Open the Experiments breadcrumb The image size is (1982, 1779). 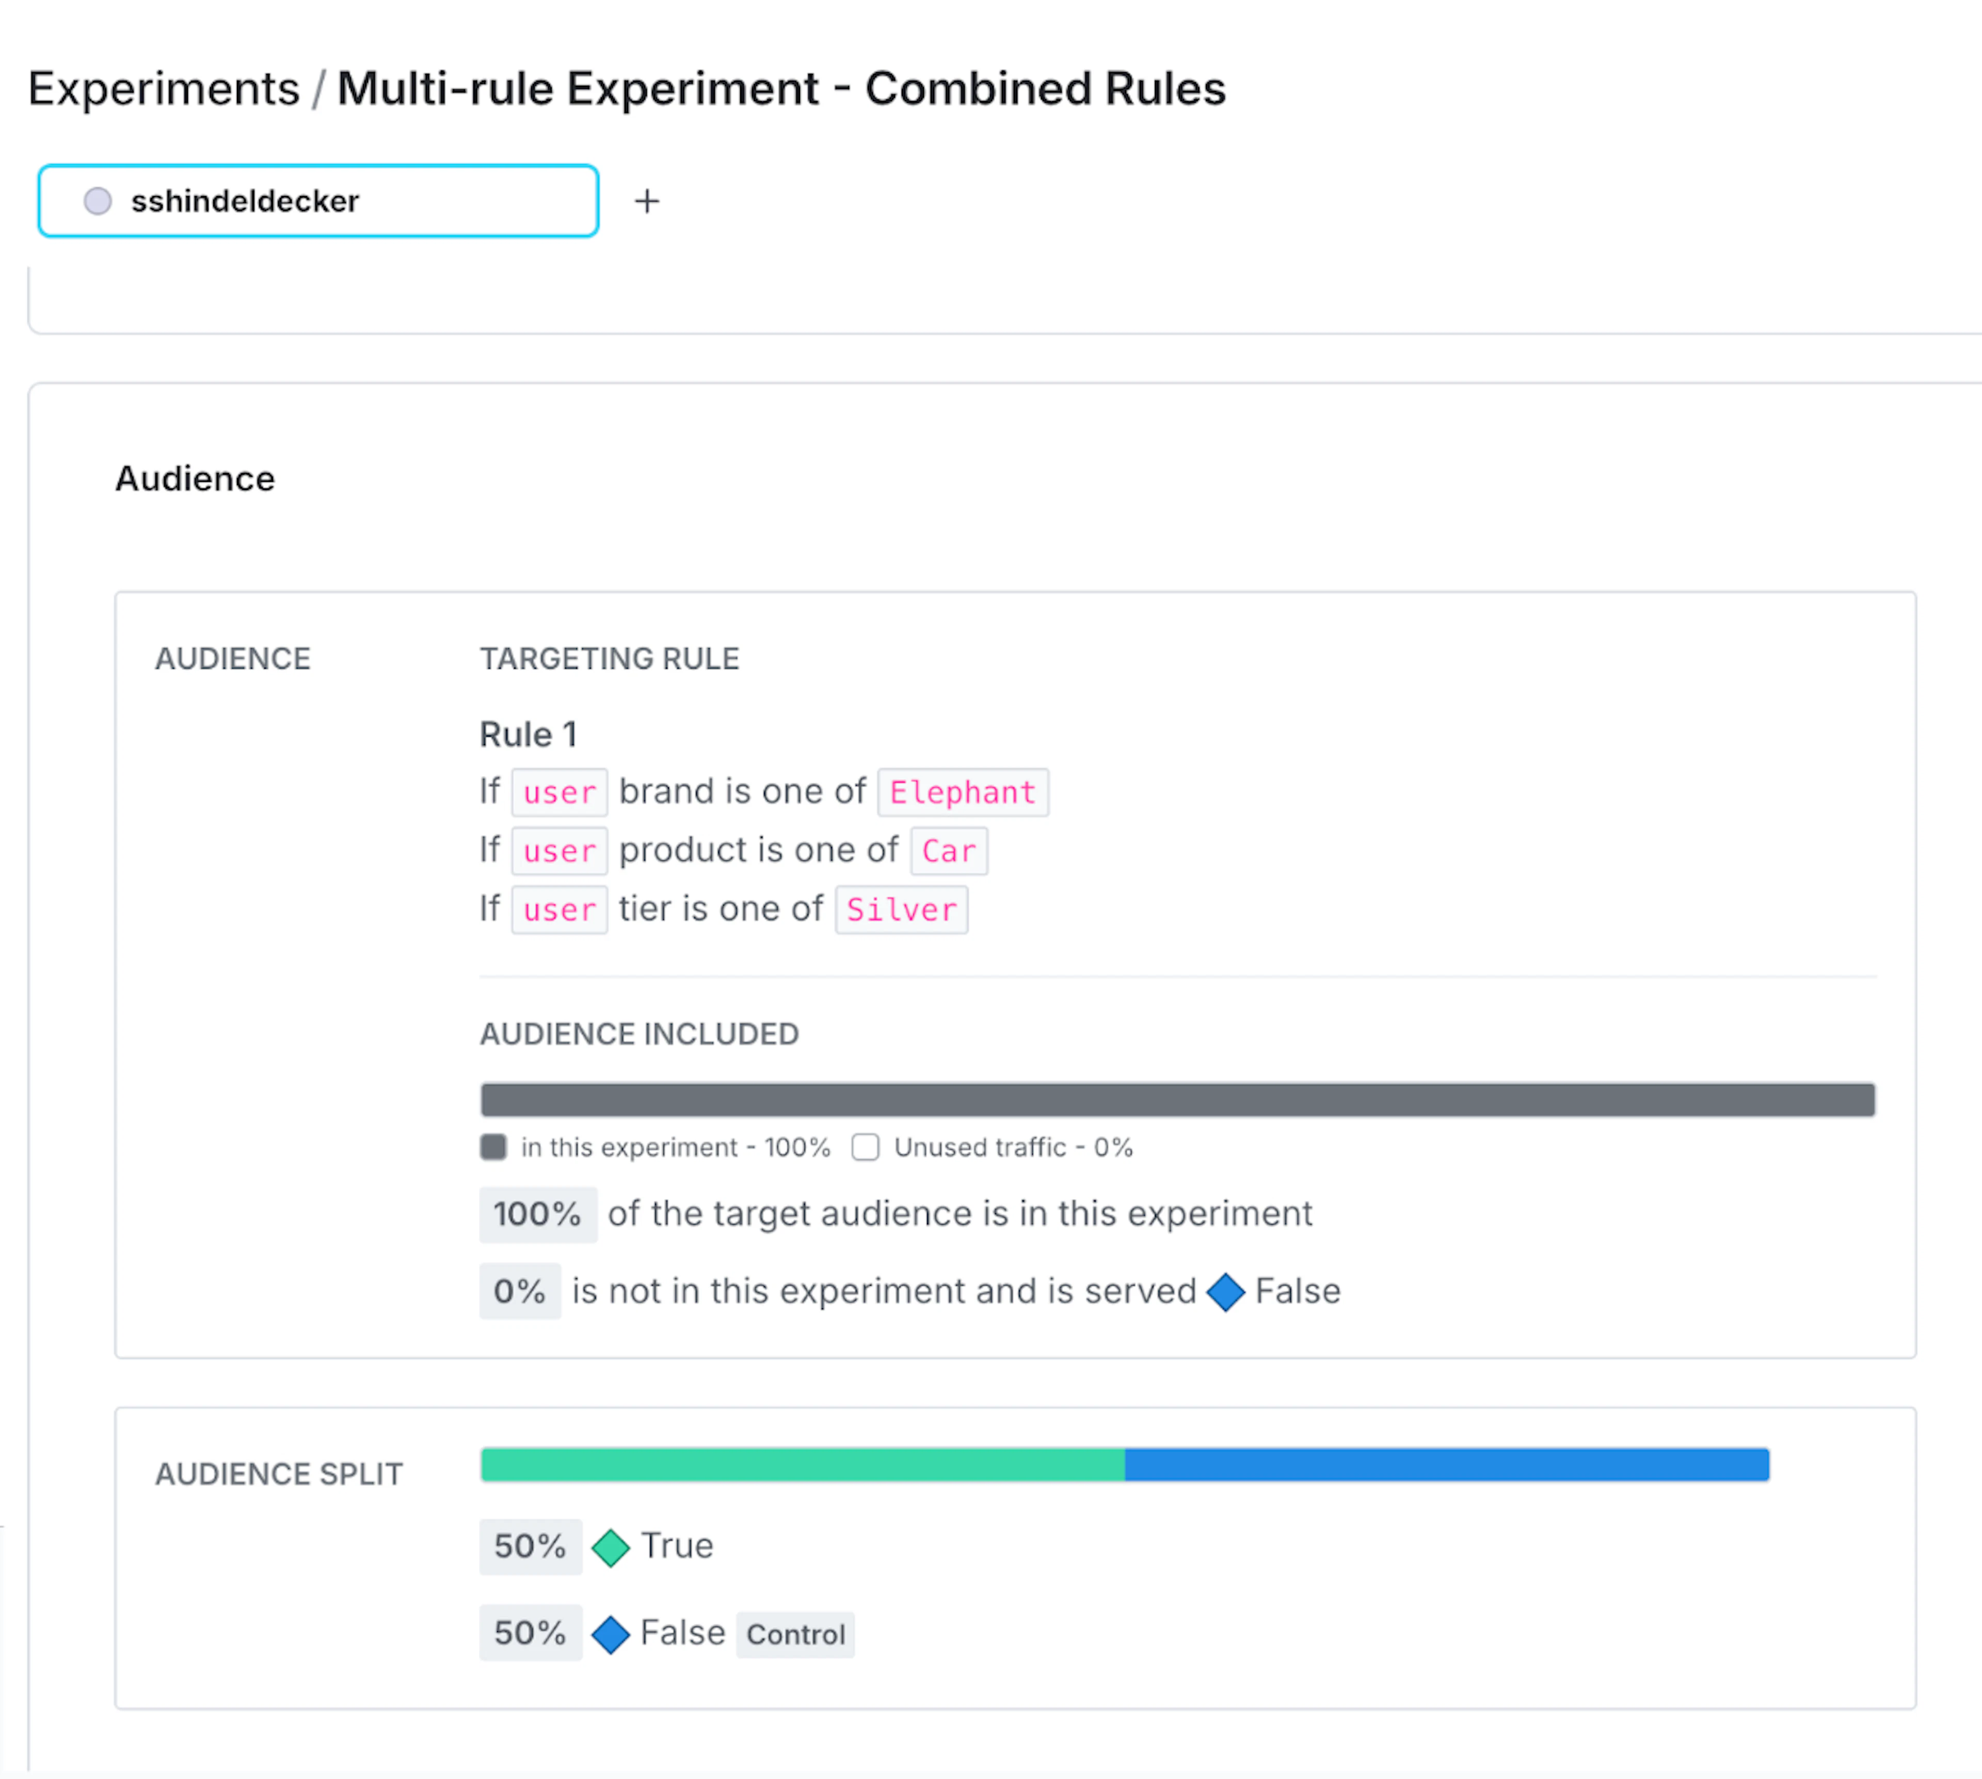pos(164,88)
